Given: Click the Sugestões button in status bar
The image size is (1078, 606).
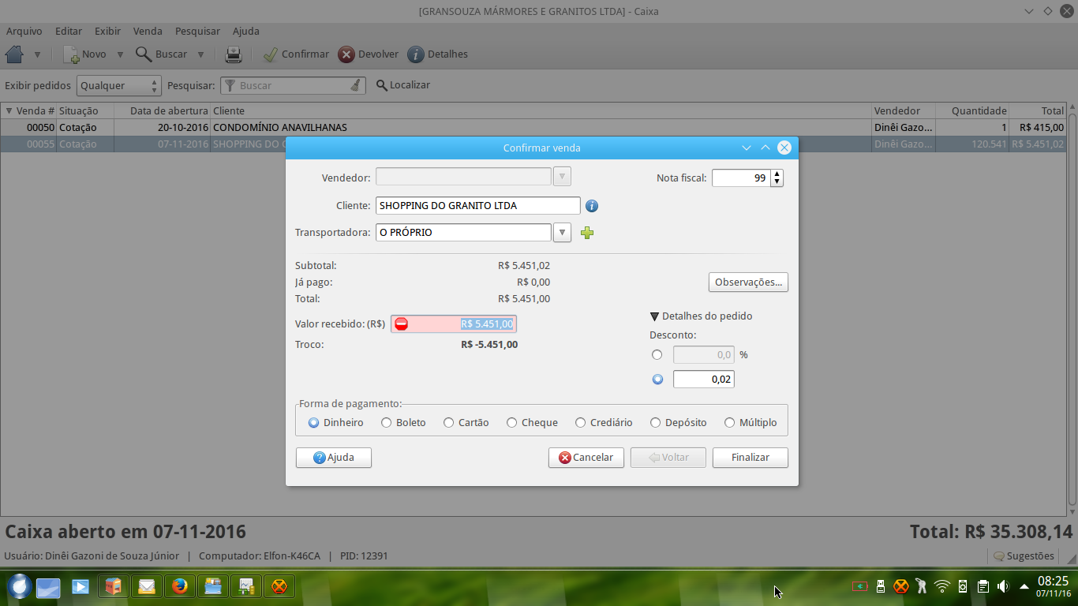Looking at the screenshot, I should click(1024, 556).
